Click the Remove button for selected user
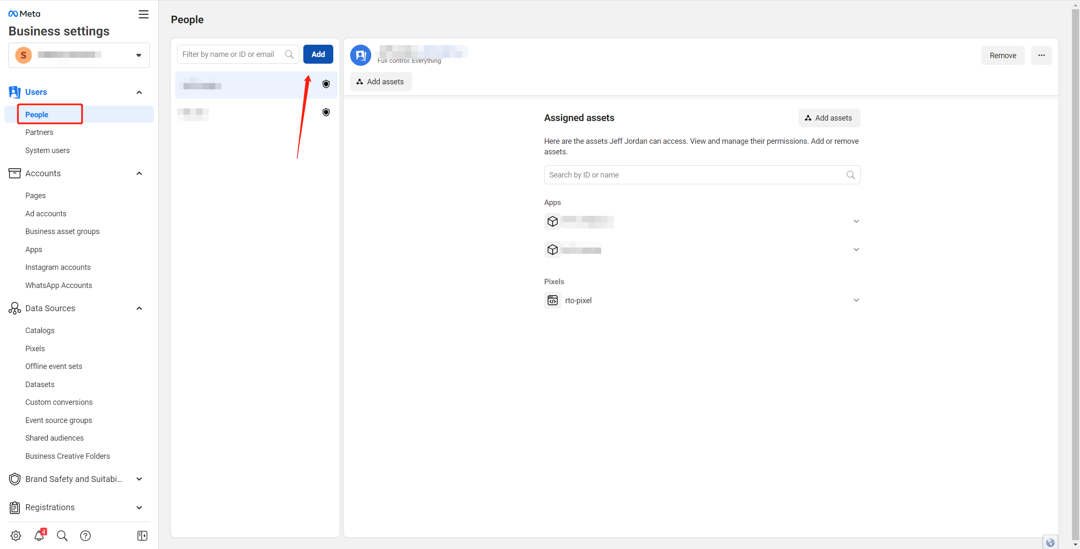Viewport: 1080px width, 549px height. point(1002,55)
